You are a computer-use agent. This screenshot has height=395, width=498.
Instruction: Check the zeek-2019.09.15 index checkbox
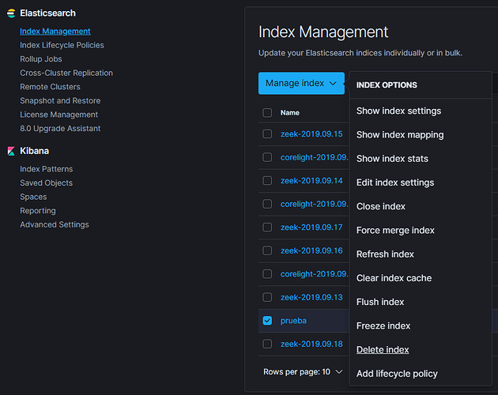click(267, 134)
